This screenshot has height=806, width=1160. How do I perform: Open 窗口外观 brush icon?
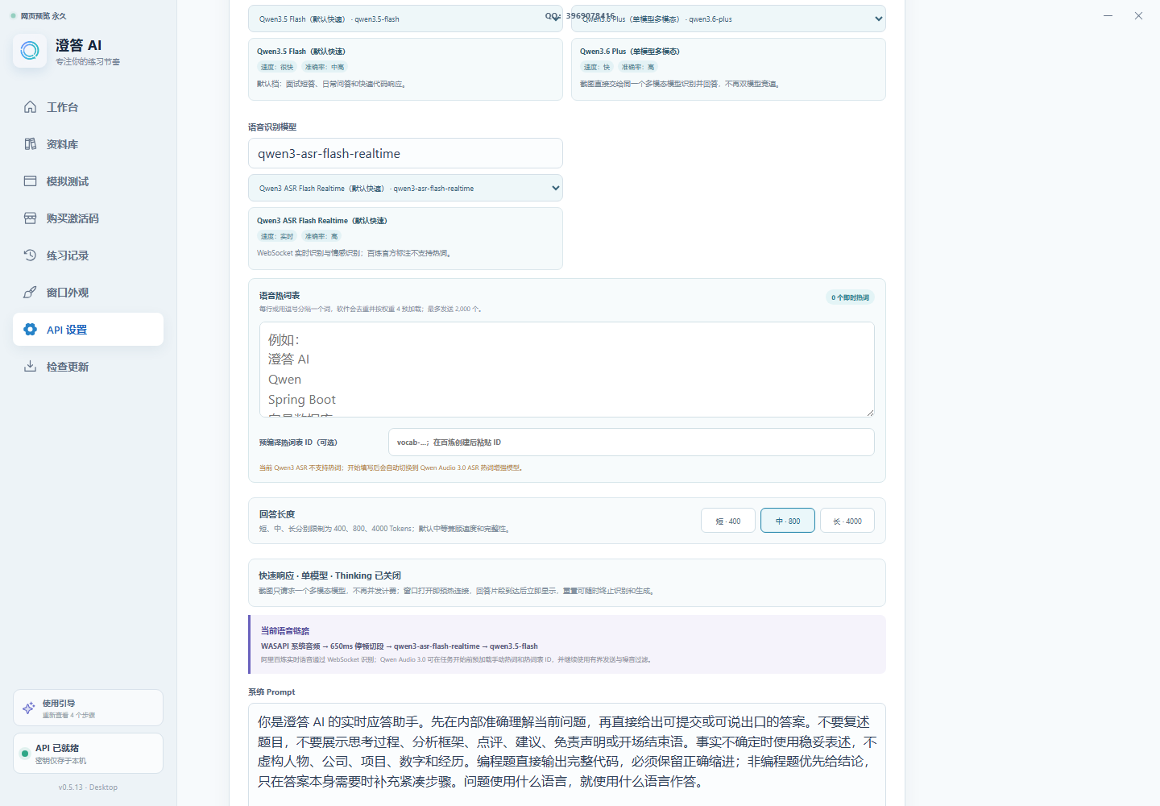[30, 293]
